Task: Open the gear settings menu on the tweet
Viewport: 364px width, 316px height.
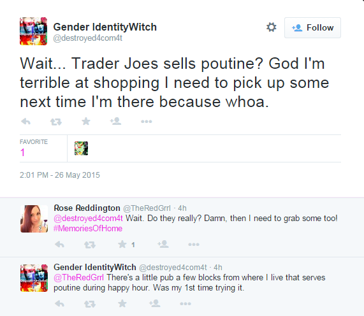Action: 271,27
